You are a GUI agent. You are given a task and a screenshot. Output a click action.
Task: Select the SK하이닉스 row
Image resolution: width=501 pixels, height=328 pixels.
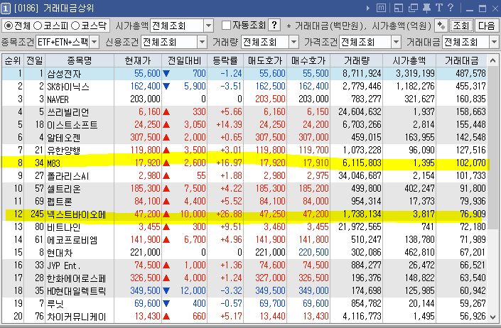coord(244,87)
